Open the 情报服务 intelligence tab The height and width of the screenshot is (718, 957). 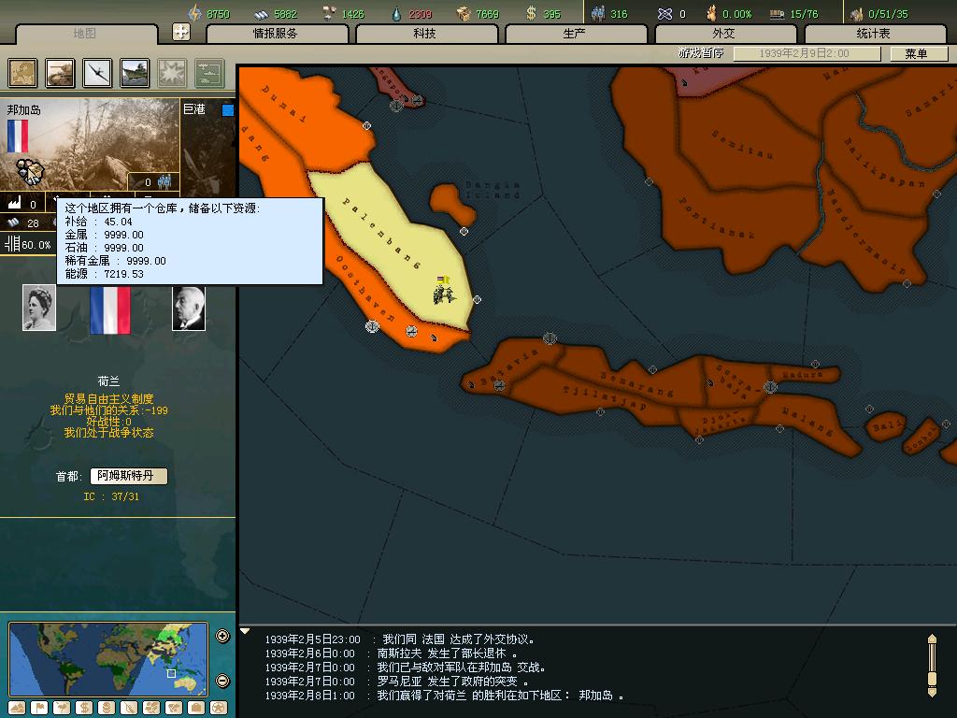point(276,34)
